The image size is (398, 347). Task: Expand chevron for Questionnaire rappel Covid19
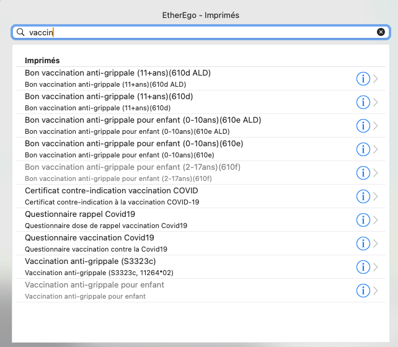[x=376, y=220]
